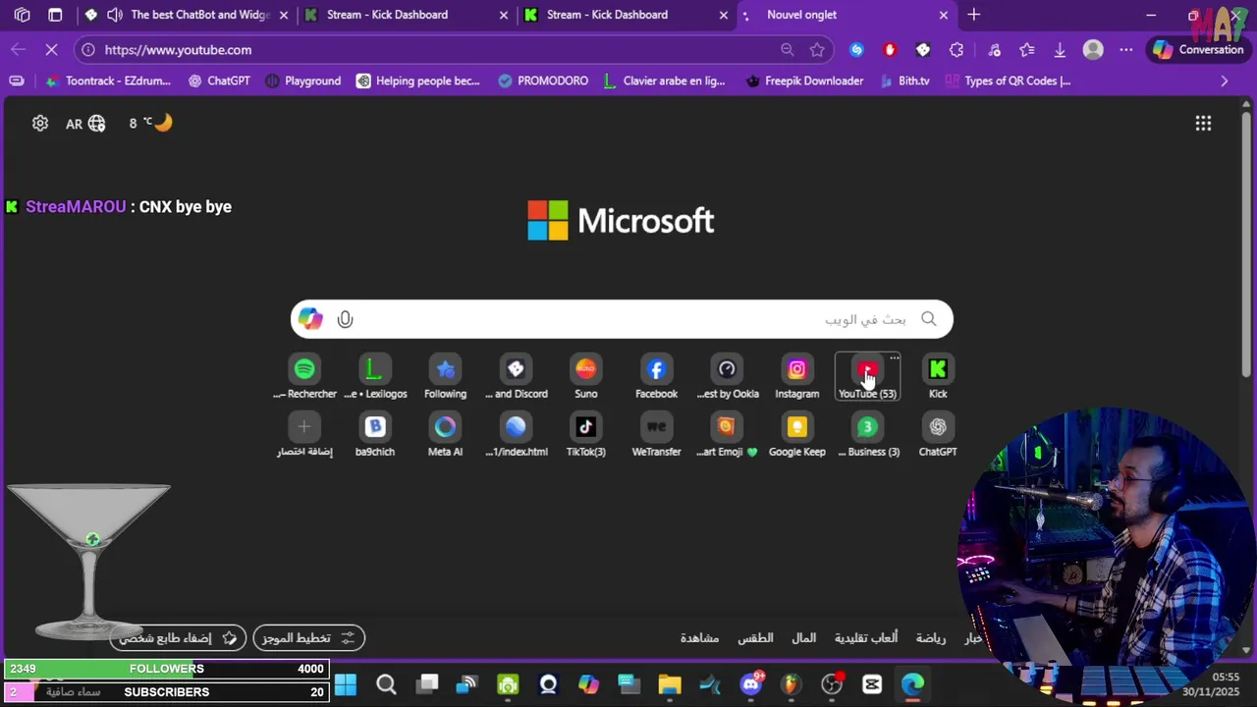Select the ألعاب تقليدية feed tab
The width and height of the screenshot is (1257, 707).
866,638
